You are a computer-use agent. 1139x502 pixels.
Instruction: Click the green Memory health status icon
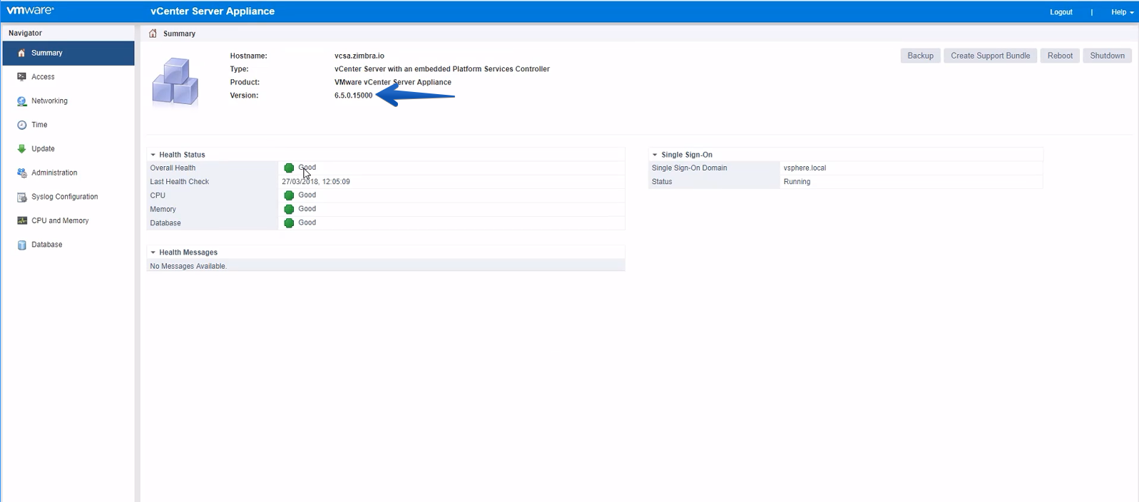(x=289, y=209)
